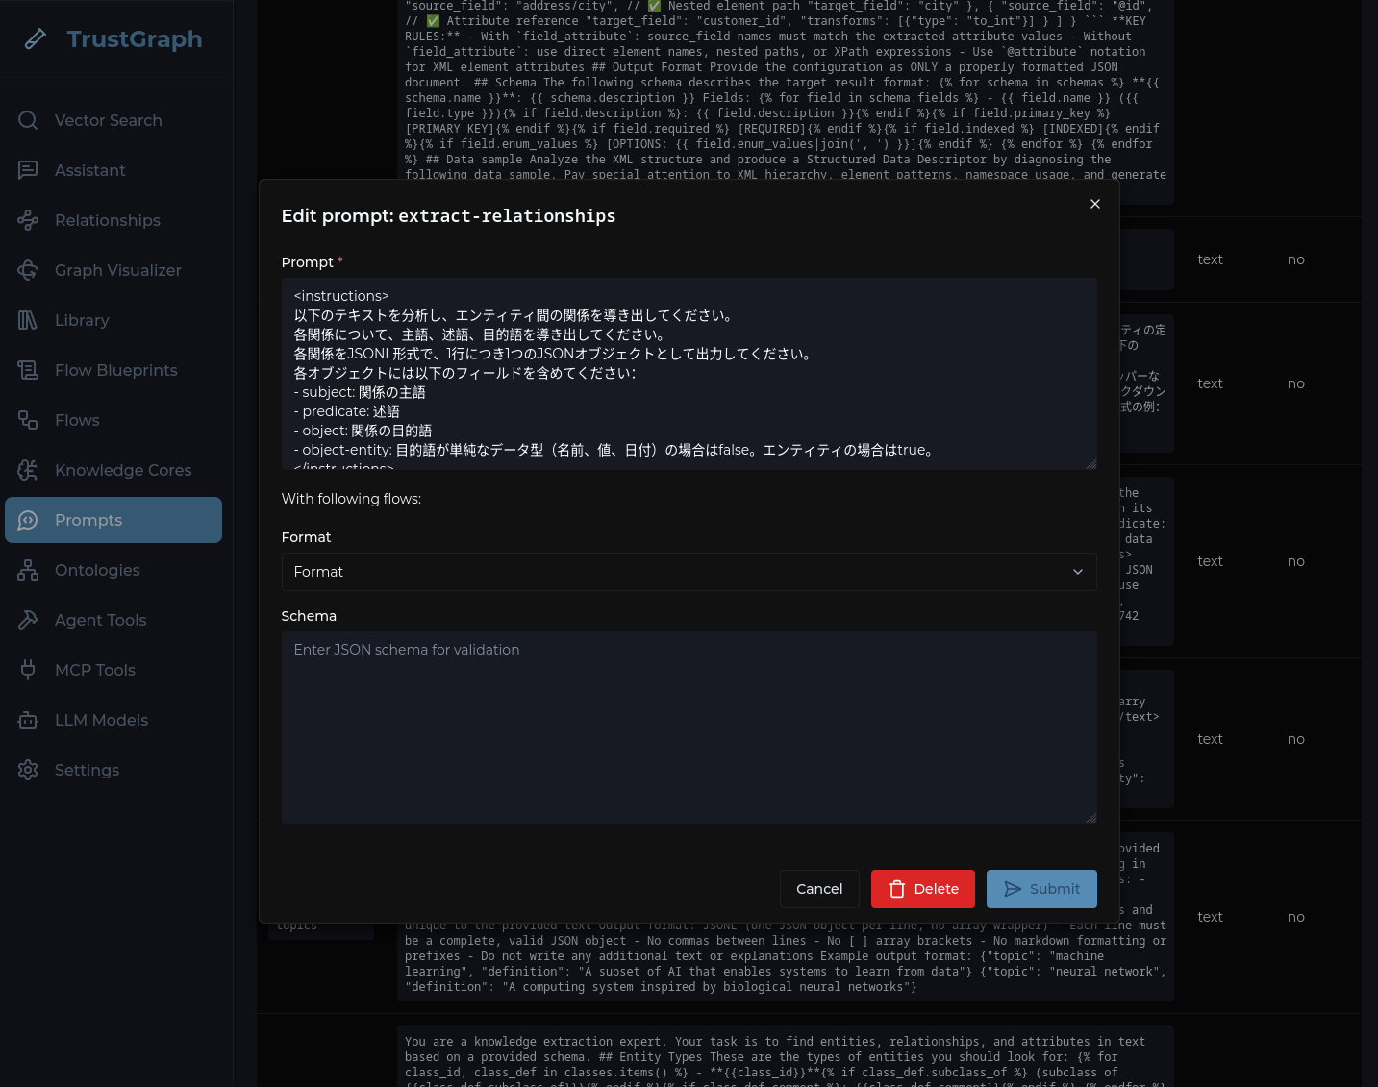The width and height of the screenshot is (1378, 1087).
Task: Expand the Format dropdown
Action: tap(689, 572)
